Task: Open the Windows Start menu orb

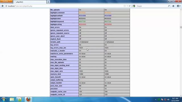Action: coord(3,99)
